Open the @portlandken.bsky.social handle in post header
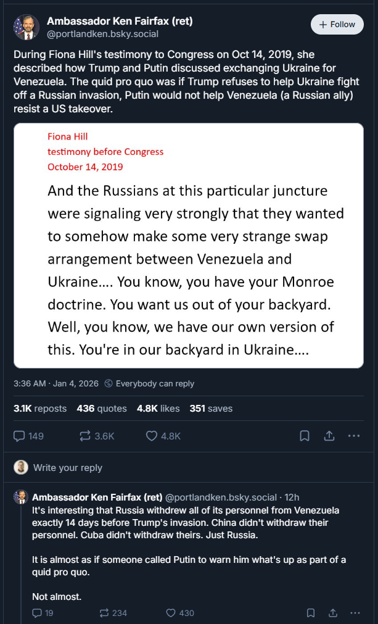Image resolution: width=378 pixels, height=624 pixels. click(102, 34)
